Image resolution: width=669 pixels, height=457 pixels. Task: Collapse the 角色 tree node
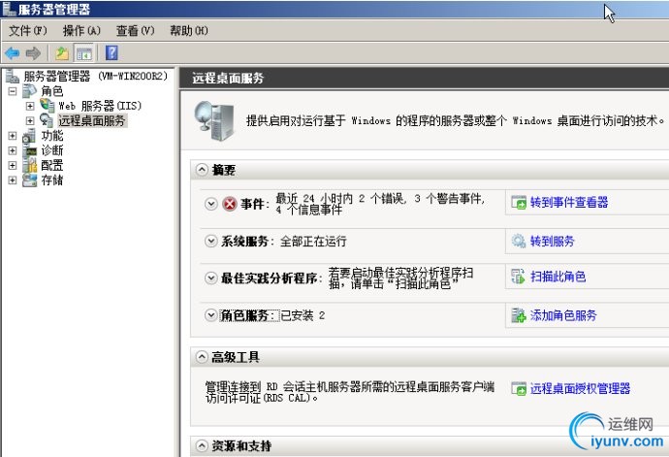(13, 91)
